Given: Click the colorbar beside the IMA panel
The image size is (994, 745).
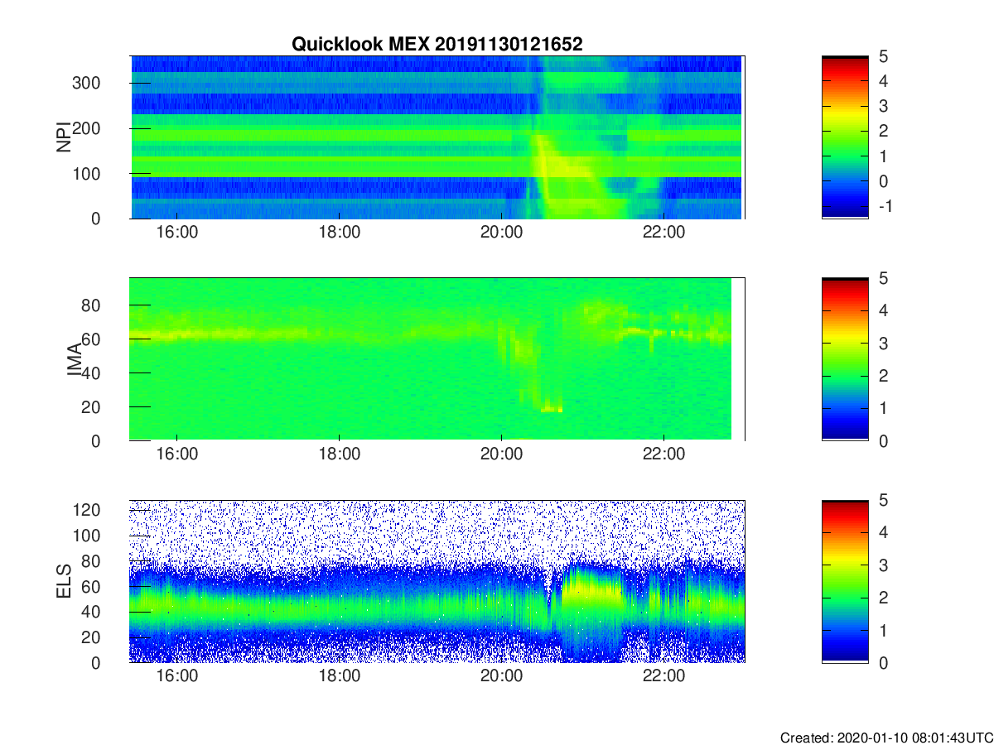Looking at the screenshot, I should pos(845,359).
